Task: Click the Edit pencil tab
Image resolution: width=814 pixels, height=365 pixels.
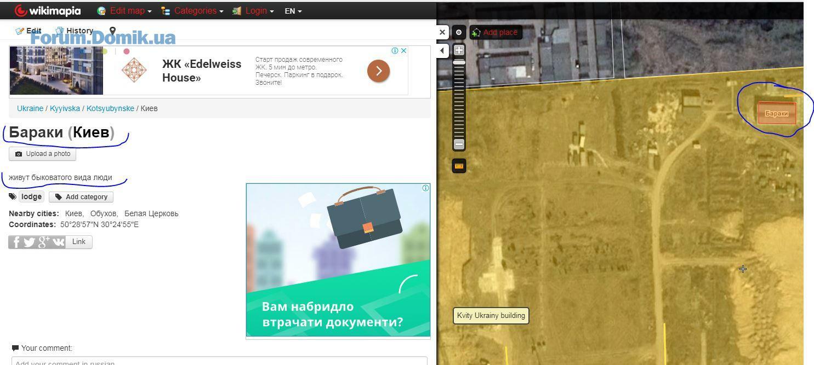Action: (x=29, y=31)
